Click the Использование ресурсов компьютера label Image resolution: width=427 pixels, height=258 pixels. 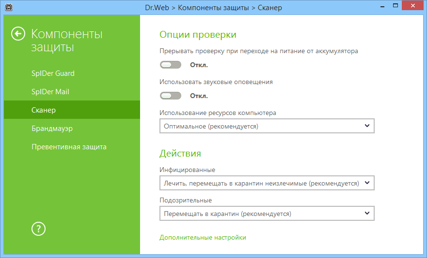(218, 113)
